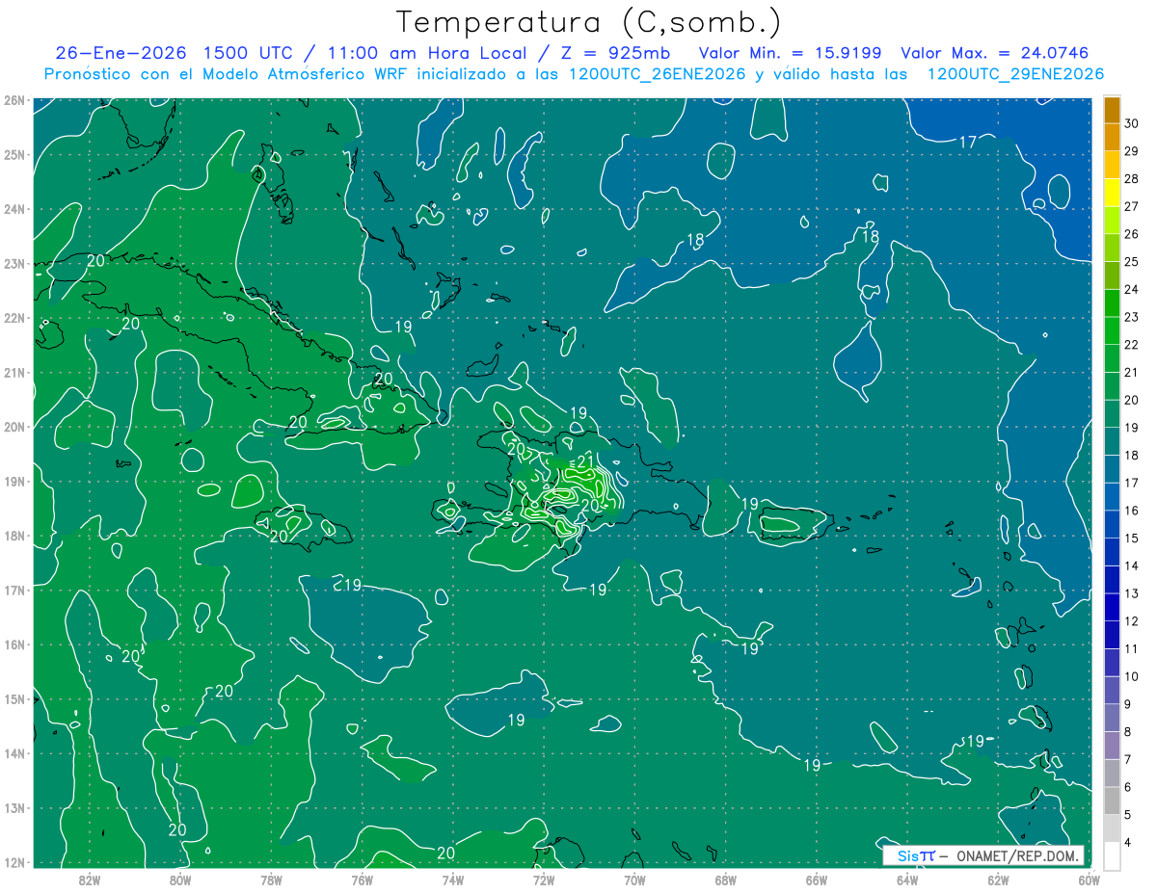Image resolution: width=1157 pixels, height=893 pixels.
Task: Click legend value "9" on color scale
Action: [x=1129, y=703]
